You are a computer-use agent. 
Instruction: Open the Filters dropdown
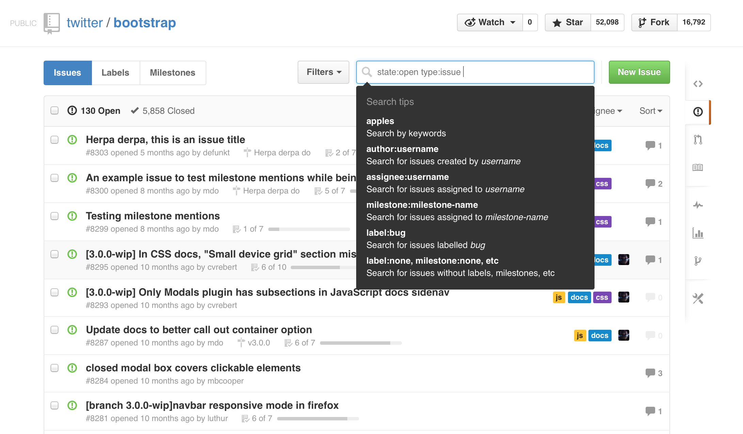pyautogui.click(x=323, y=72)
